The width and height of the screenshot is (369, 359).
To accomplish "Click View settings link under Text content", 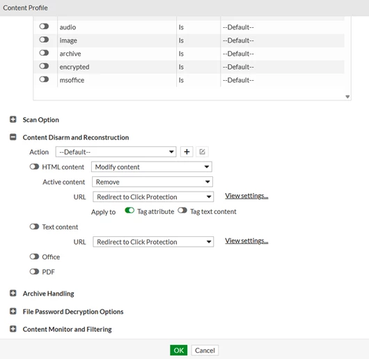I will [x=246, y=240].
